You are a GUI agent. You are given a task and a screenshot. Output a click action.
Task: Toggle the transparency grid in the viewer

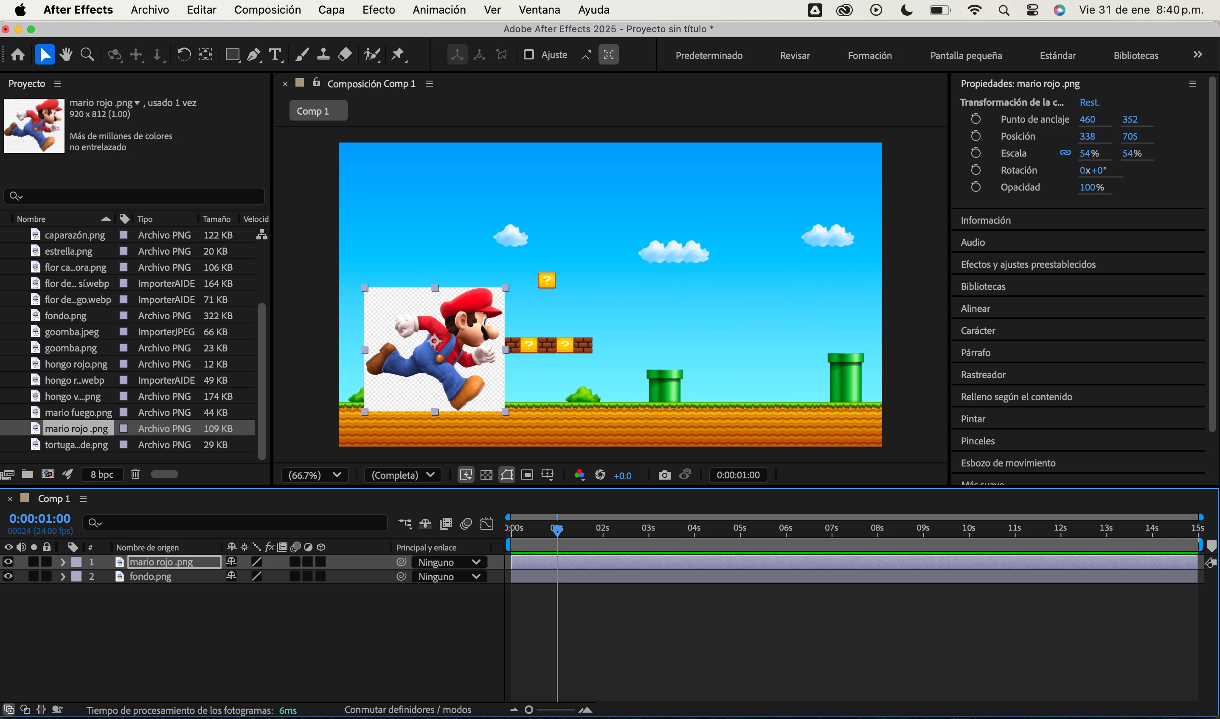(x=486, y=475)
